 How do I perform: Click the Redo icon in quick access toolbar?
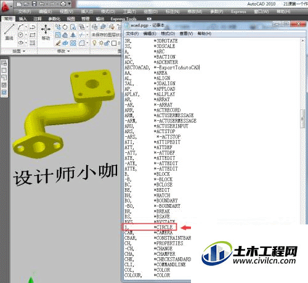tap(52, 4)
